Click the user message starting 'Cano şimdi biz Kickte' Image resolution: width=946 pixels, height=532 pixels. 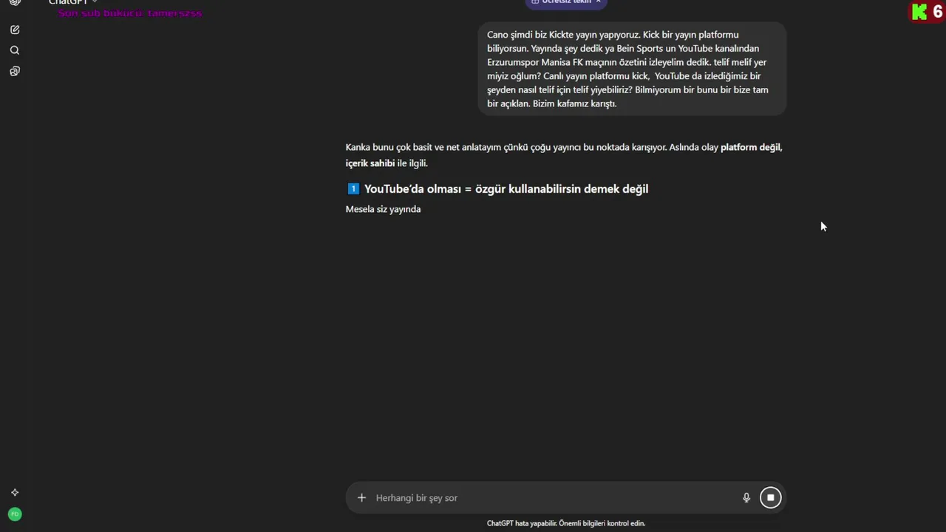(632, 69)
